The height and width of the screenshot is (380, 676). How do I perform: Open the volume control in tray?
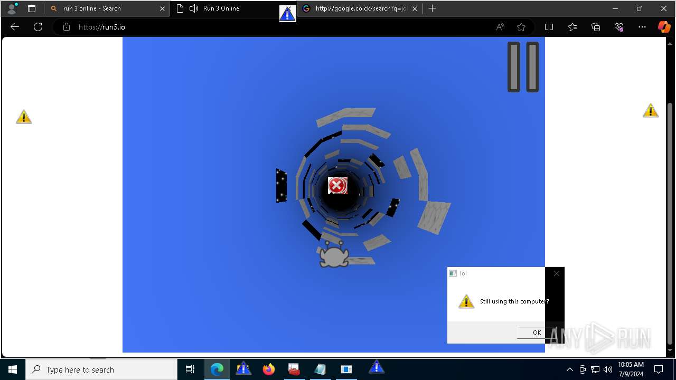(608, 369)
